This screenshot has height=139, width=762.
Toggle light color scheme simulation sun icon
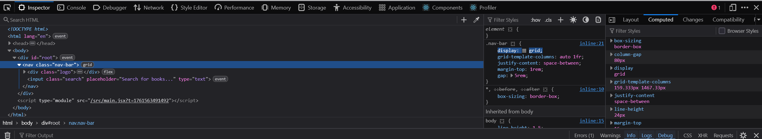573,20
